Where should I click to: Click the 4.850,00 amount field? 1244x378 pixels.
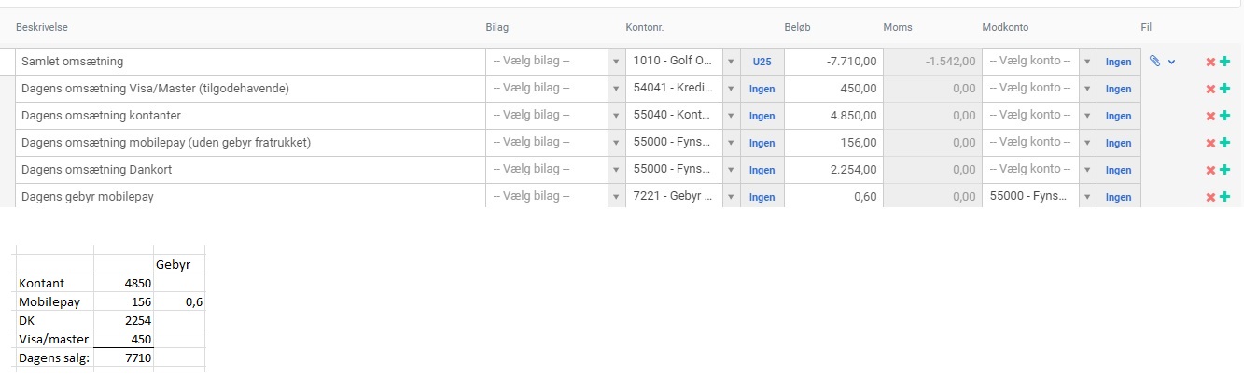[833, 116]
